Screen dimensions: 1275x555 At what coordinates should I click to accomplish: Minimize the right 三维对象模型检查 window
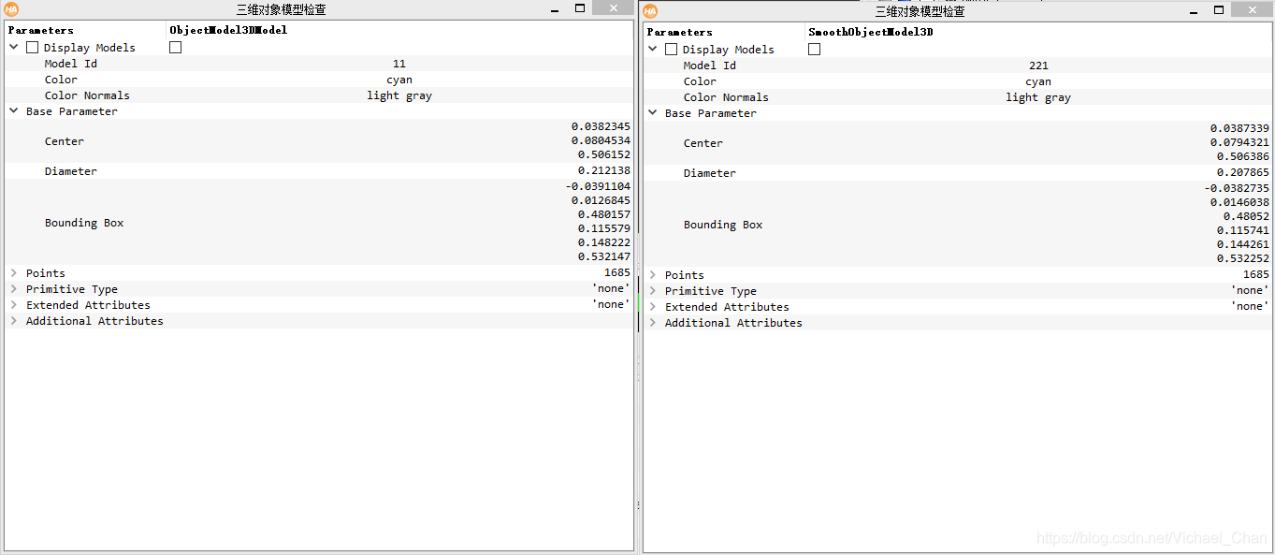point(1195,10)
